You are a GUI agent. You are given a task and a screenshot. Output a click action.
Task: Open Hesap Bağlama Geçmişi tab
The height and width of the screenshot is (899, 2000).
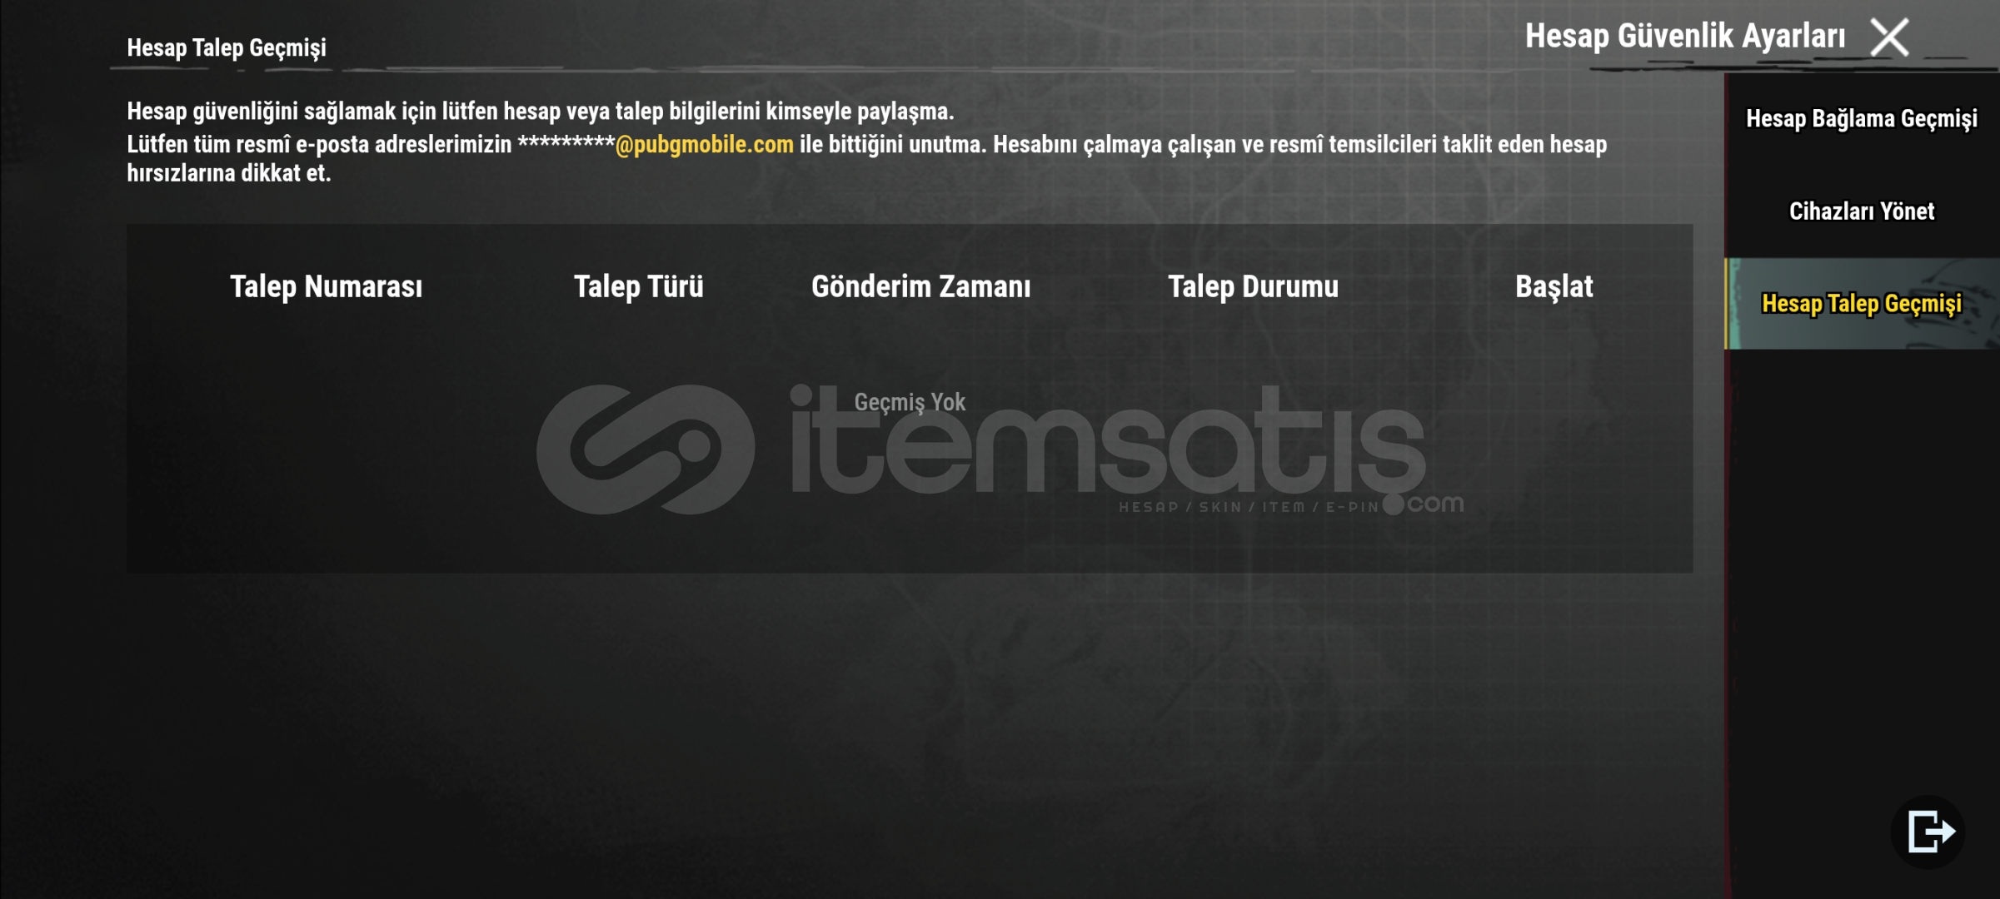click(1862, 119)
